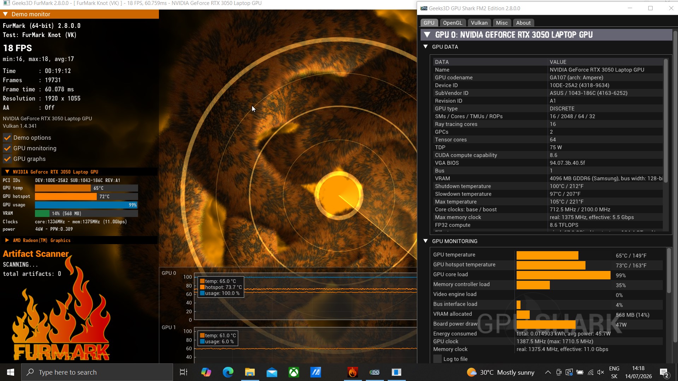Viewport: 678px width, 381px height.
Task: Click the 18 FPS readout in FurMark
Action: pyautogui.click(x=18, y=48)
